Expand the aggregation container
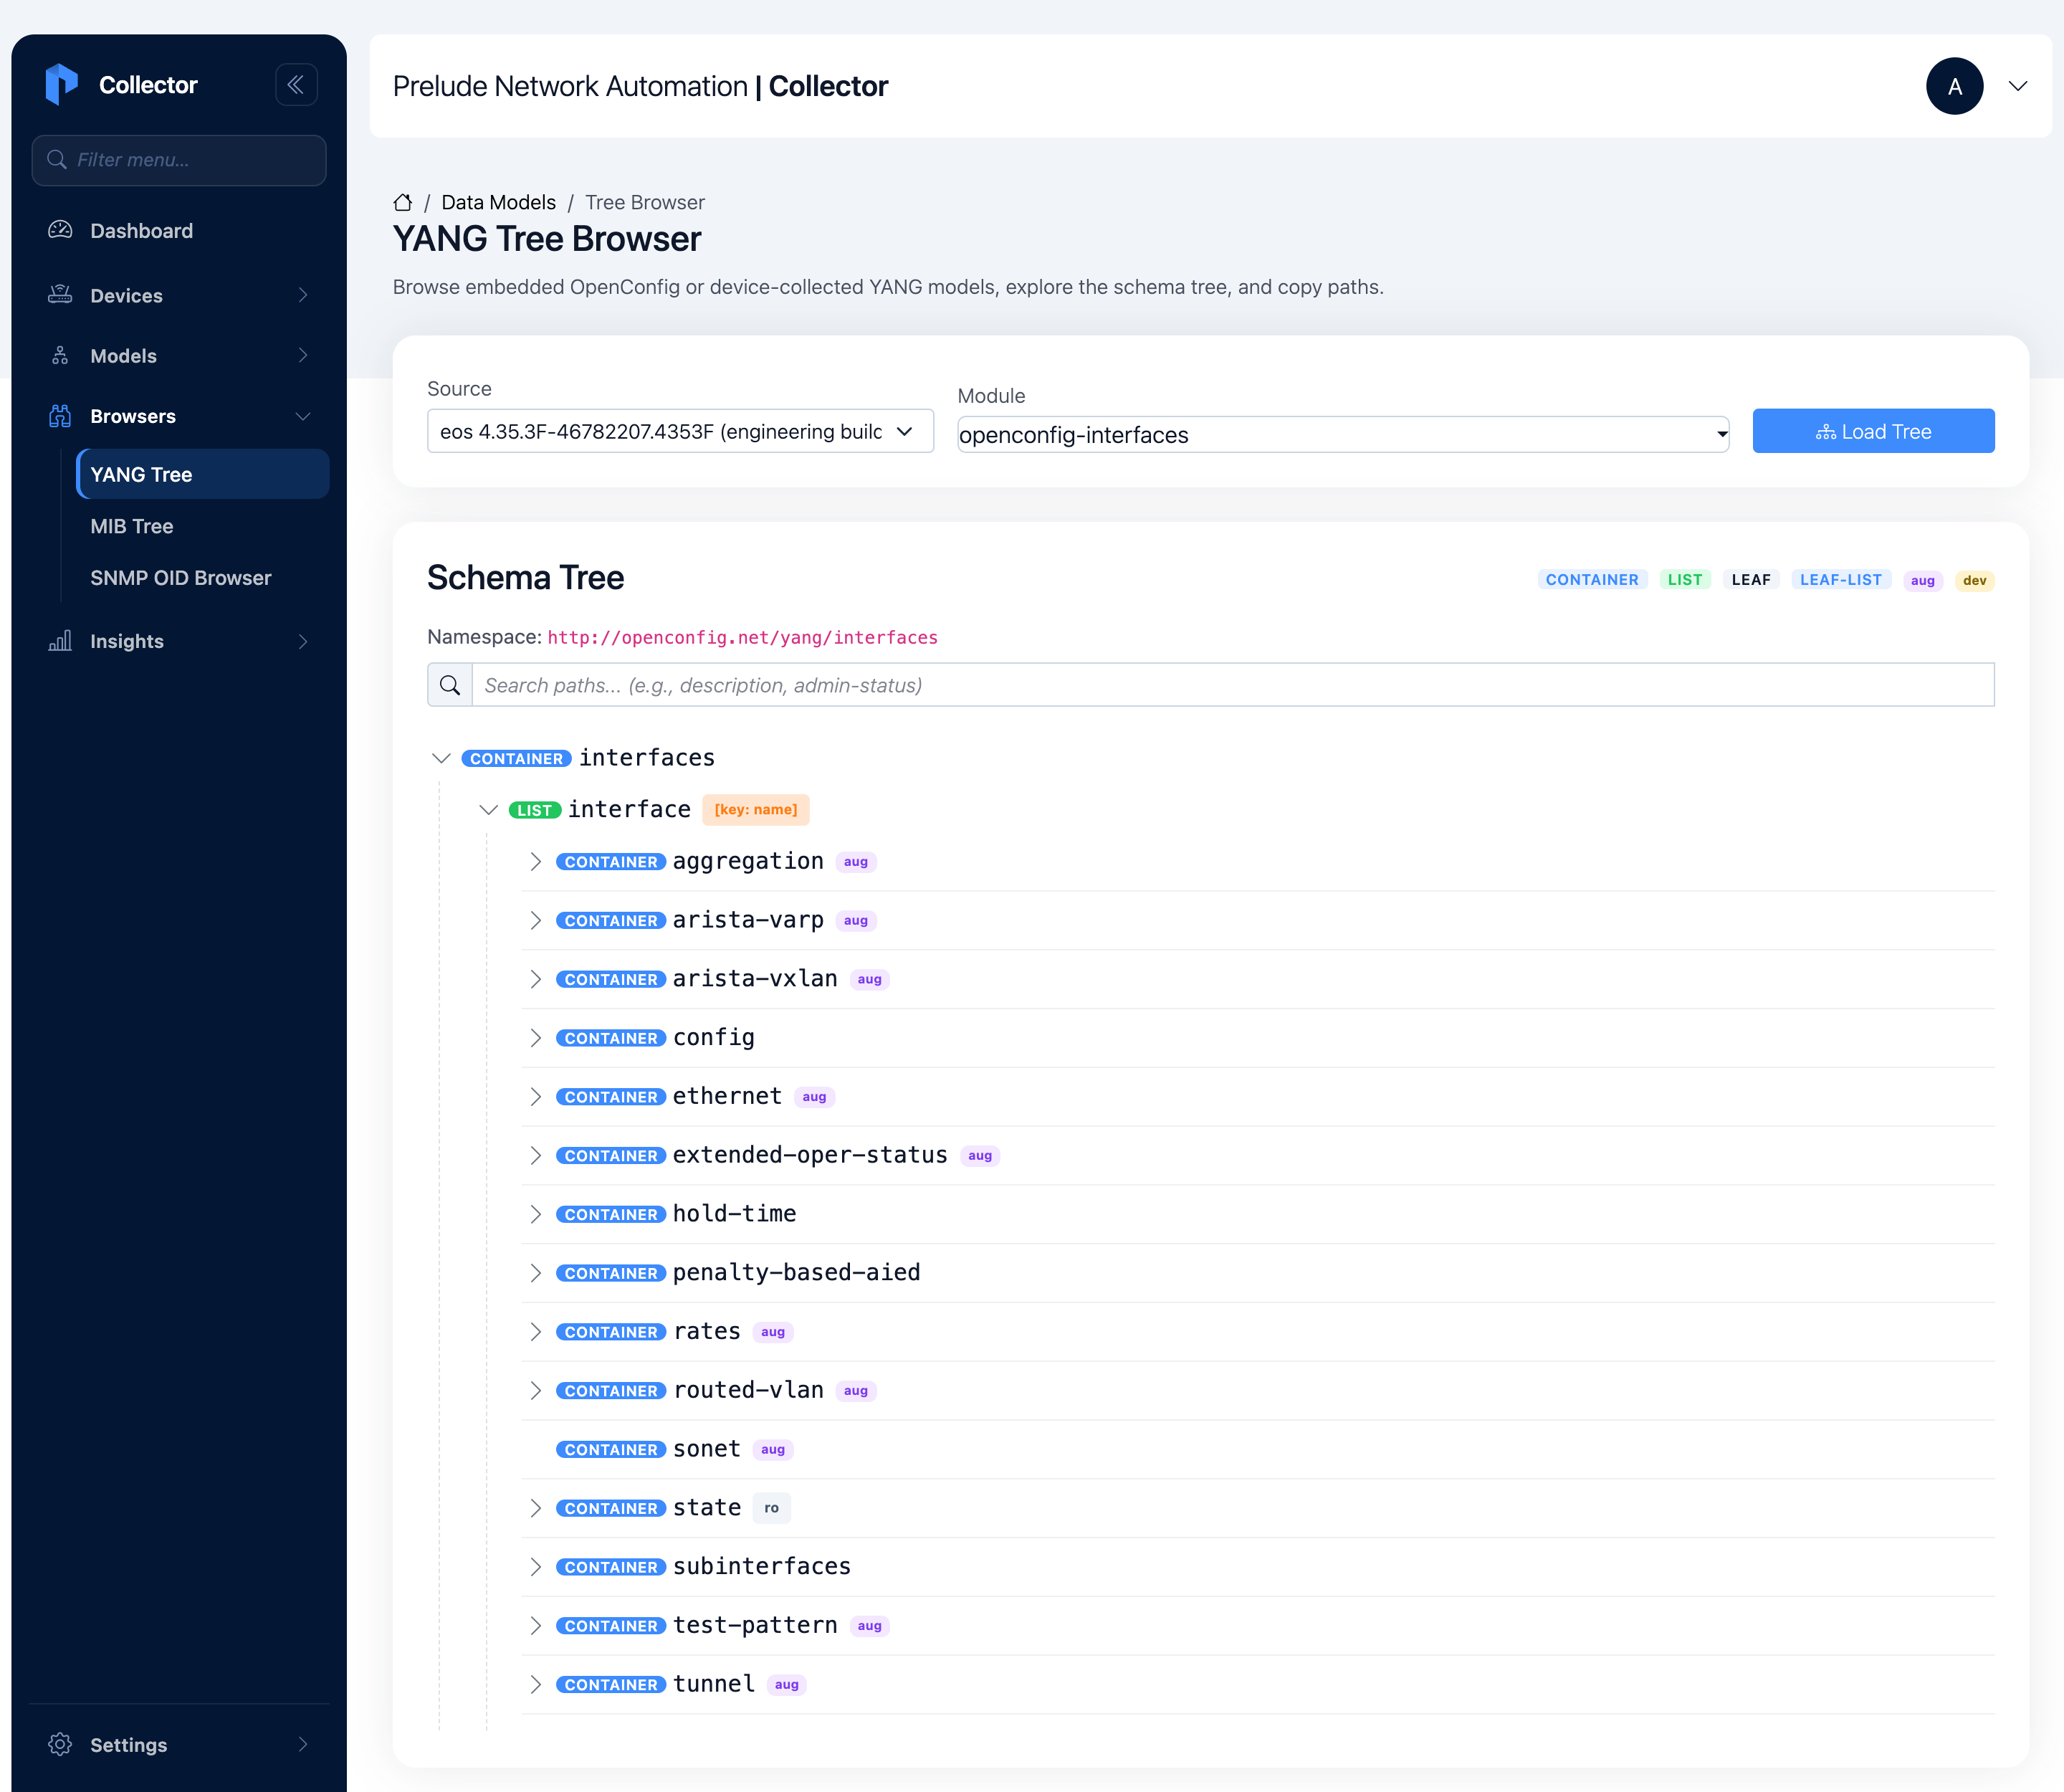2064x1792 pixels. [535, 861]
